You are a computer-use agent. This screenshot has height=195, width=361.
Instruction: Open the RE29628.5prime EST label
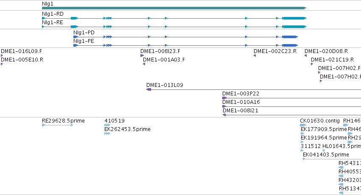point(63,121)
